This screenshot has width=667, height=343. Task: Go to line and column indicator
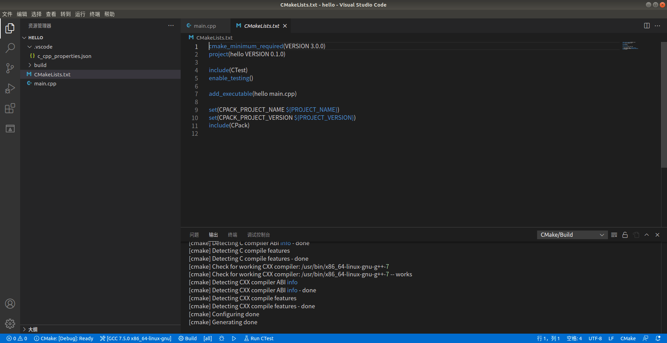pos(548,338)
